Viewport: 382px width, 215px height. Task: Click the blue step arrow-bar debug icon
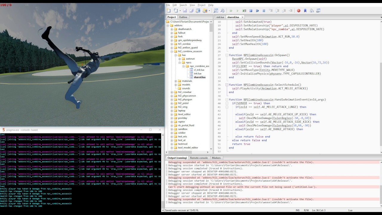(x=257, y=11)
